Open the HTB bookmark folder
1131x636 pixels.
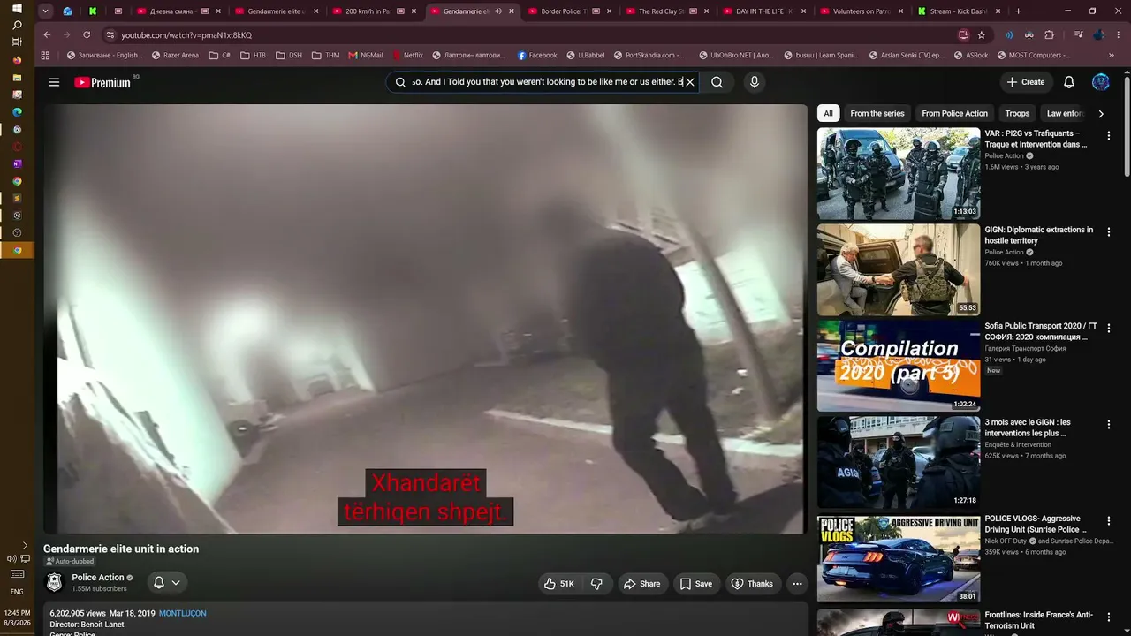click(253, 55)
